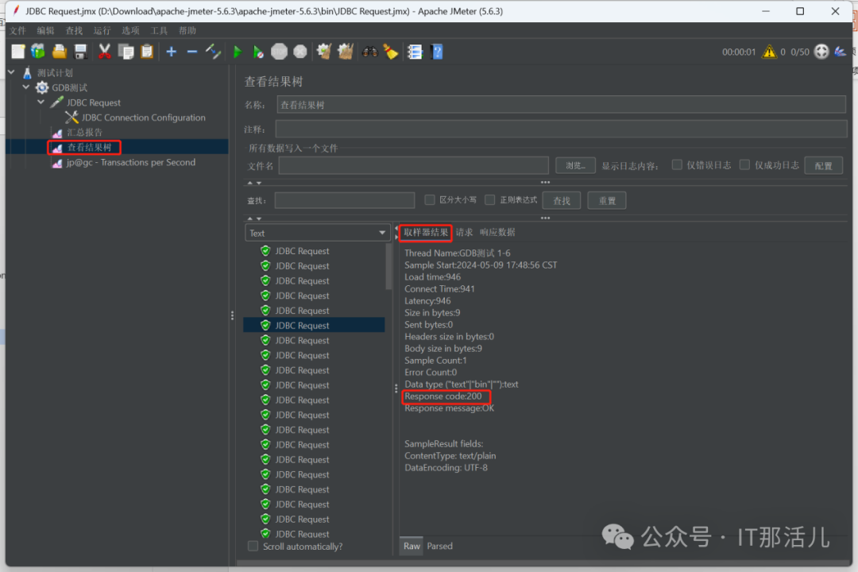
Task: Open the 查找 menu in the menu bar
Action: (x=74, y=31)
